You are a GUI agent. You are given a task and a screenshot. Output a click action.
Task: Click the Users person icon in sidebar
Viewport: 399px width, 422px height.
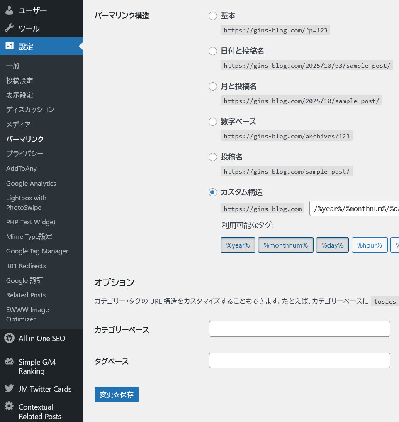[9, 10]
